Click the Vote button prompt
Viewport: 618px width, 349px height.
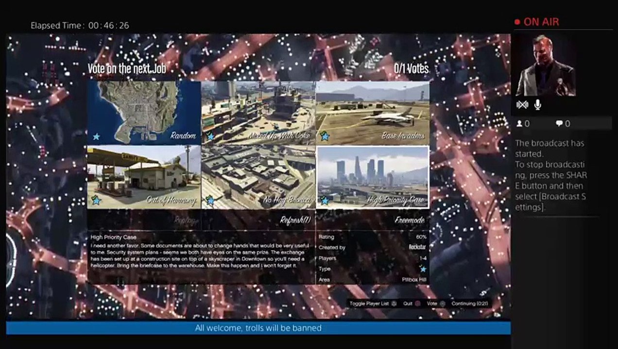(436, 303)
